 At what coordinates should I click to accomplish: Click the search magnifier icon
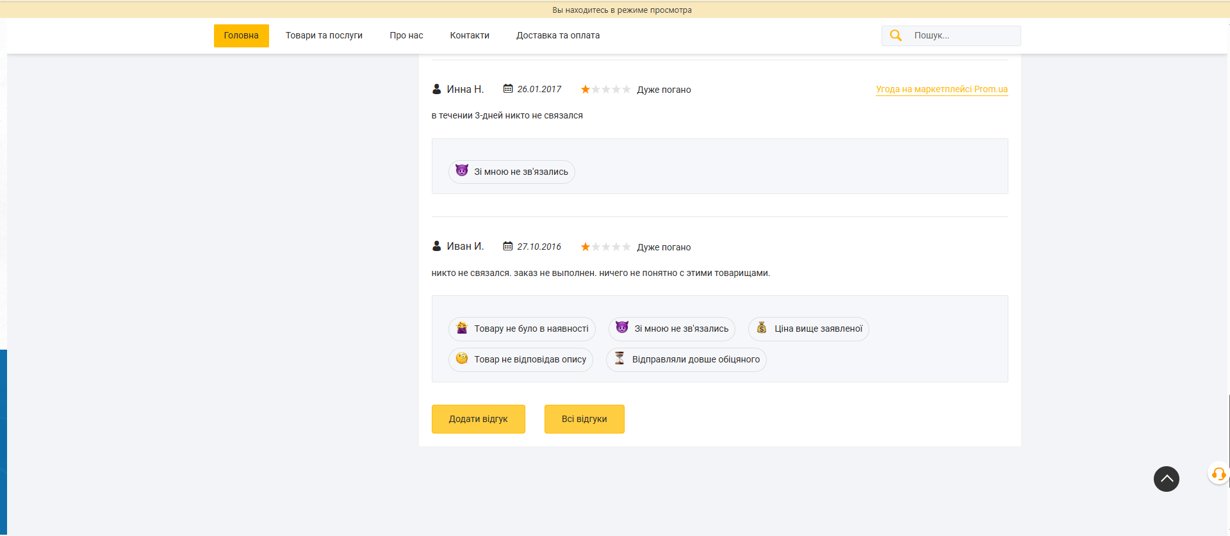(896, 36)
